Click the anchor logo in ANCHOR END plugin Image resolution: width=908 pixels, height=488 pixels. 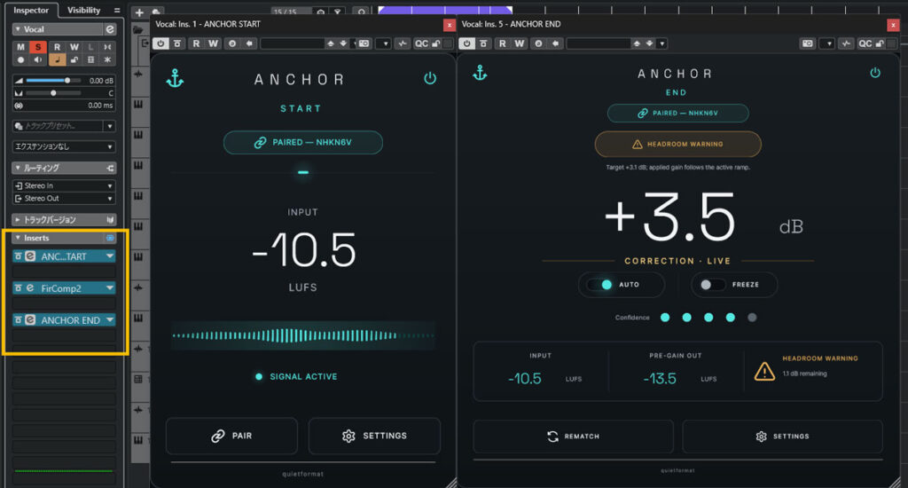pos(480,73)
